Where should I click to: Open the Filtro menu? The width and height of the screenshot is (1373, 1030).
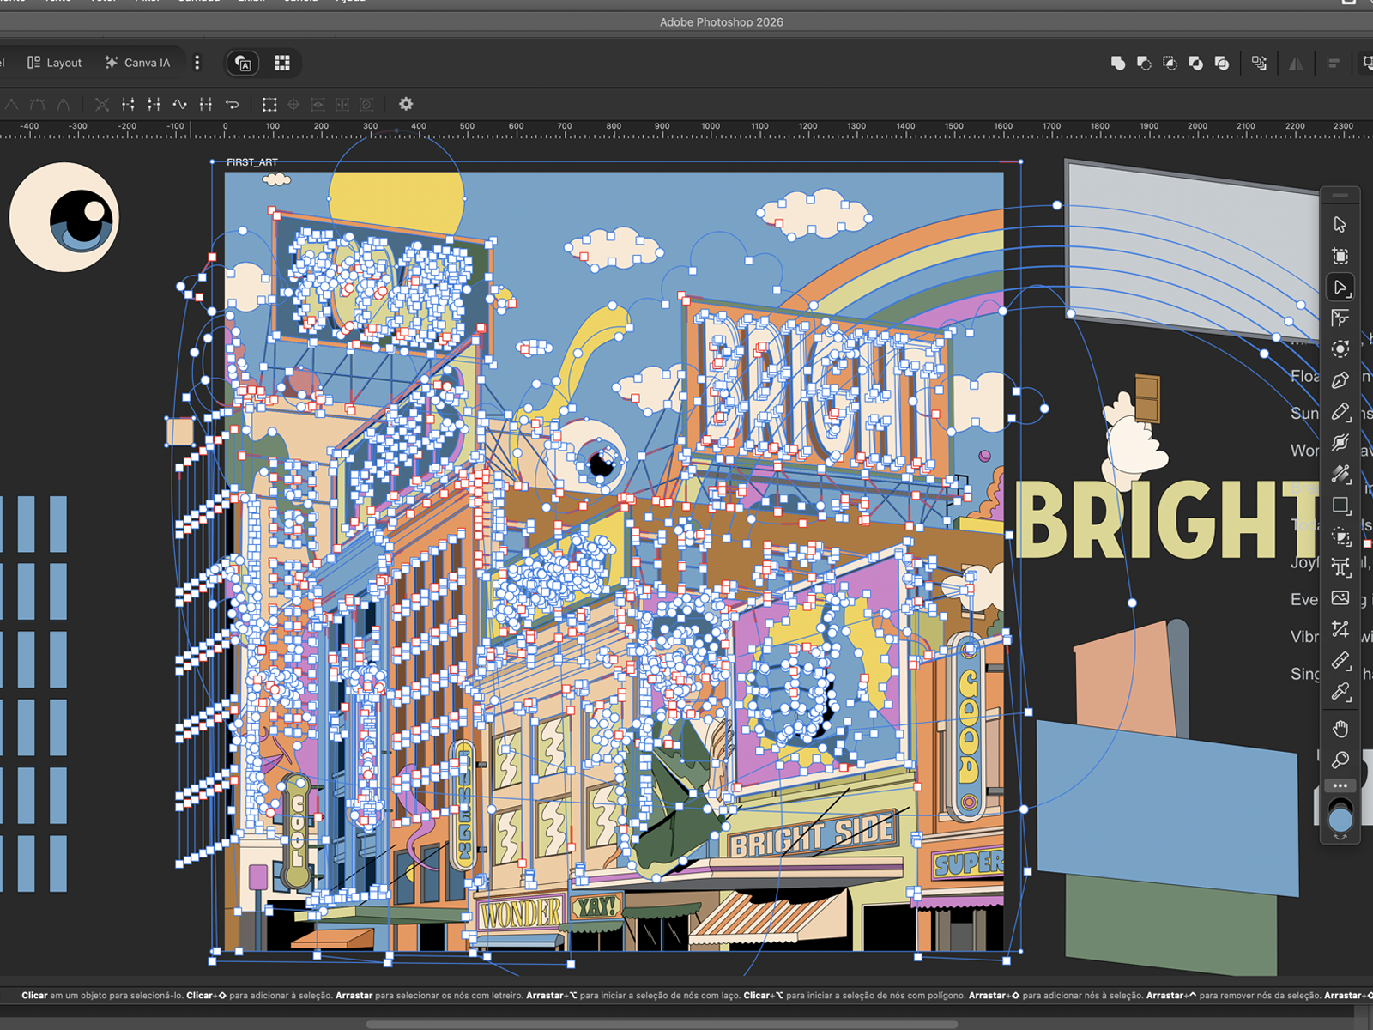[x=147, y=3]
